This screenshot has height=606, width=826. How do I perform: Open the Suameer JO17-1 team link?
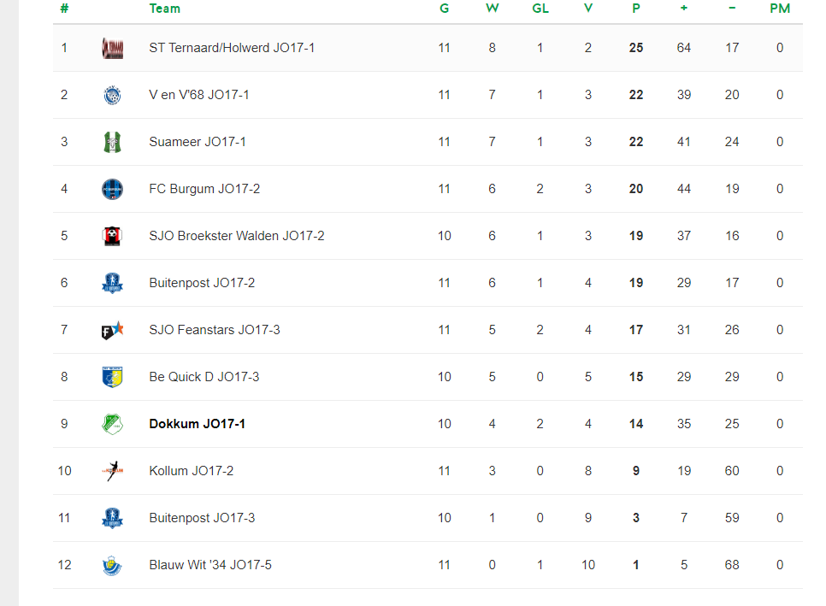pos(198,142)
